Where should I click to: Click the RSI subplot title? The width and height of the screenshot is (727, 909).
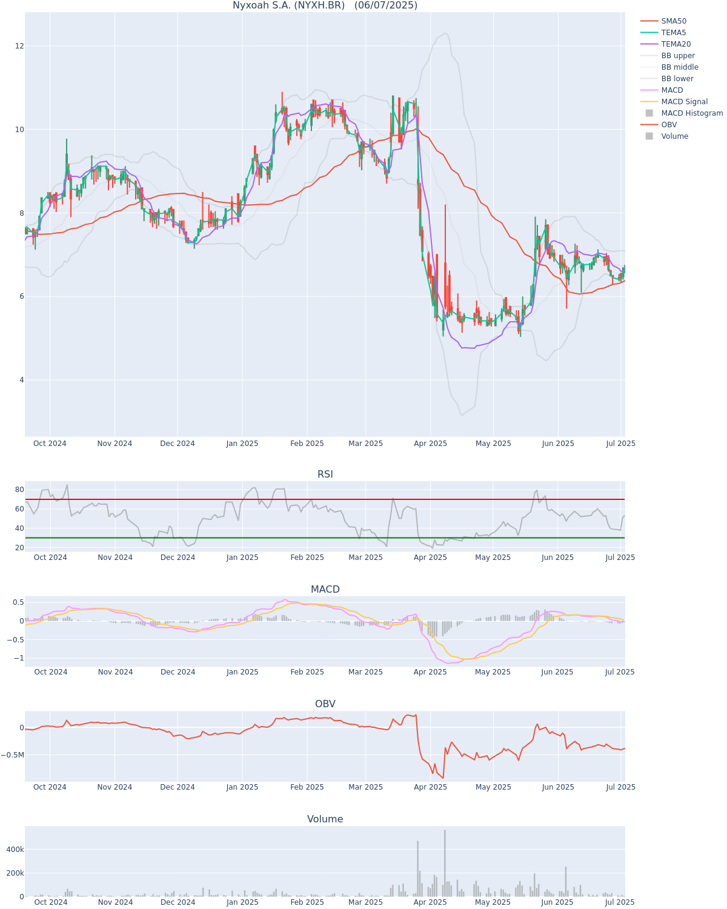(x=325, y=474)
